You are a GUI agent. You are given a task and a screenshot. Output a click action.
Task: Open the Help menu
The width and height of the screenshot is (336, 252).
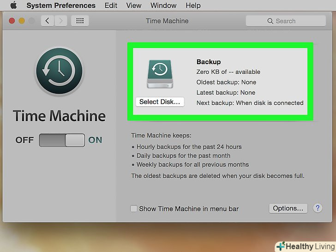pos(193,6)
